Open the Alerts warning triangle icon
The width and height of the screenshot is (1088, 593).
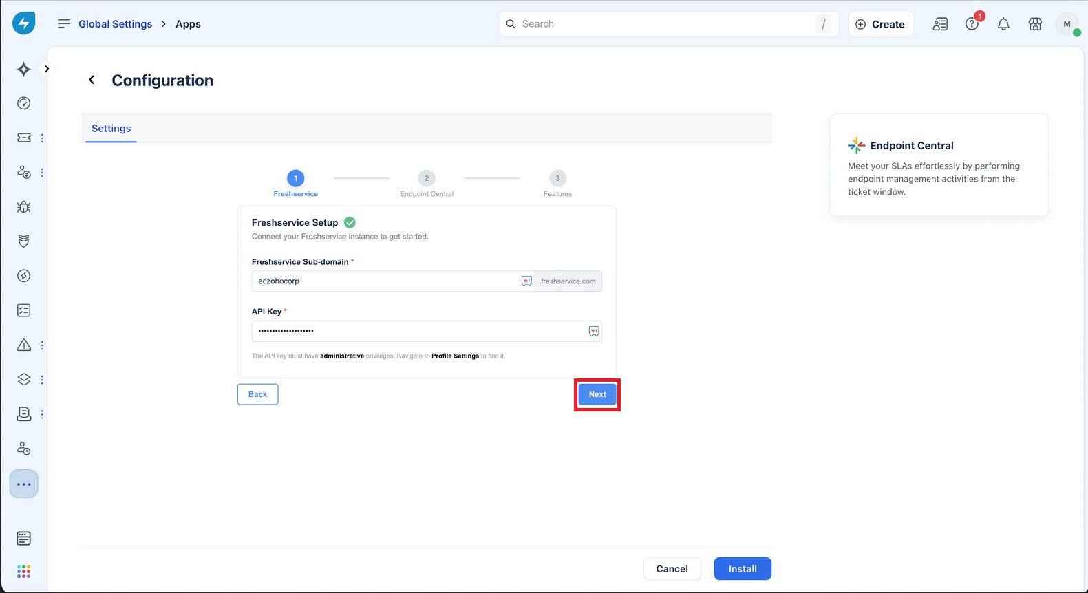(23, 345)
